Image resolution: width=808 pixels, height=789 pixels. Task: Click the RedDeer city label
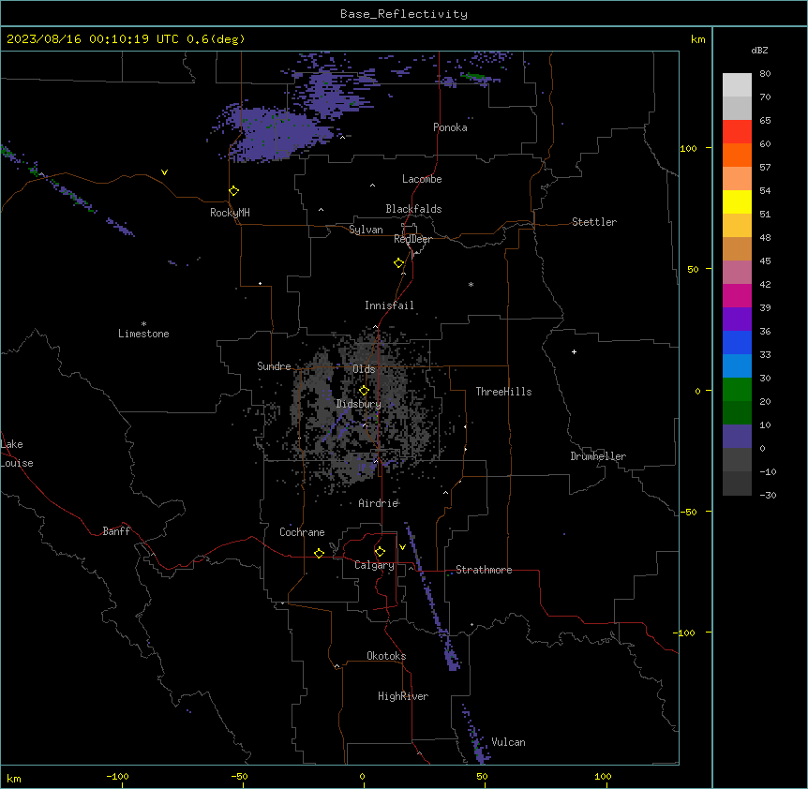[x=412, y=239]
